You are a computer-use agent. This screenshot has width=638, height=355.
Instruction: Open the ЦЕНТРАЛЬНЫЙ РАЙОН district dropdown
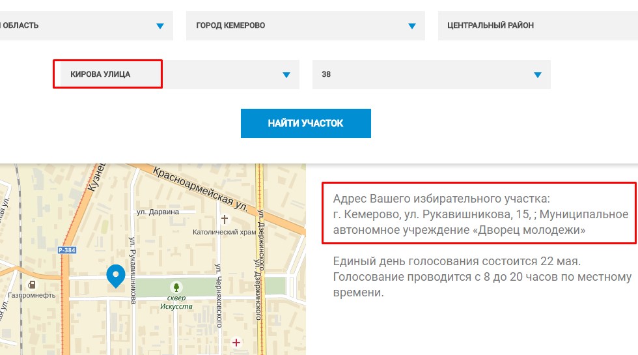click(x=538, y=25)
